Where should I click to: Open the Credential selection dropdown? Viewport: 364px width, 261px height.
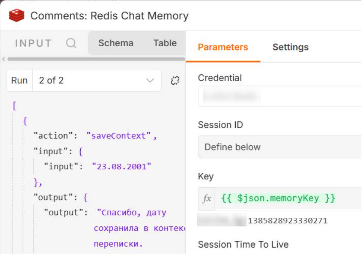tap(280, 96)
